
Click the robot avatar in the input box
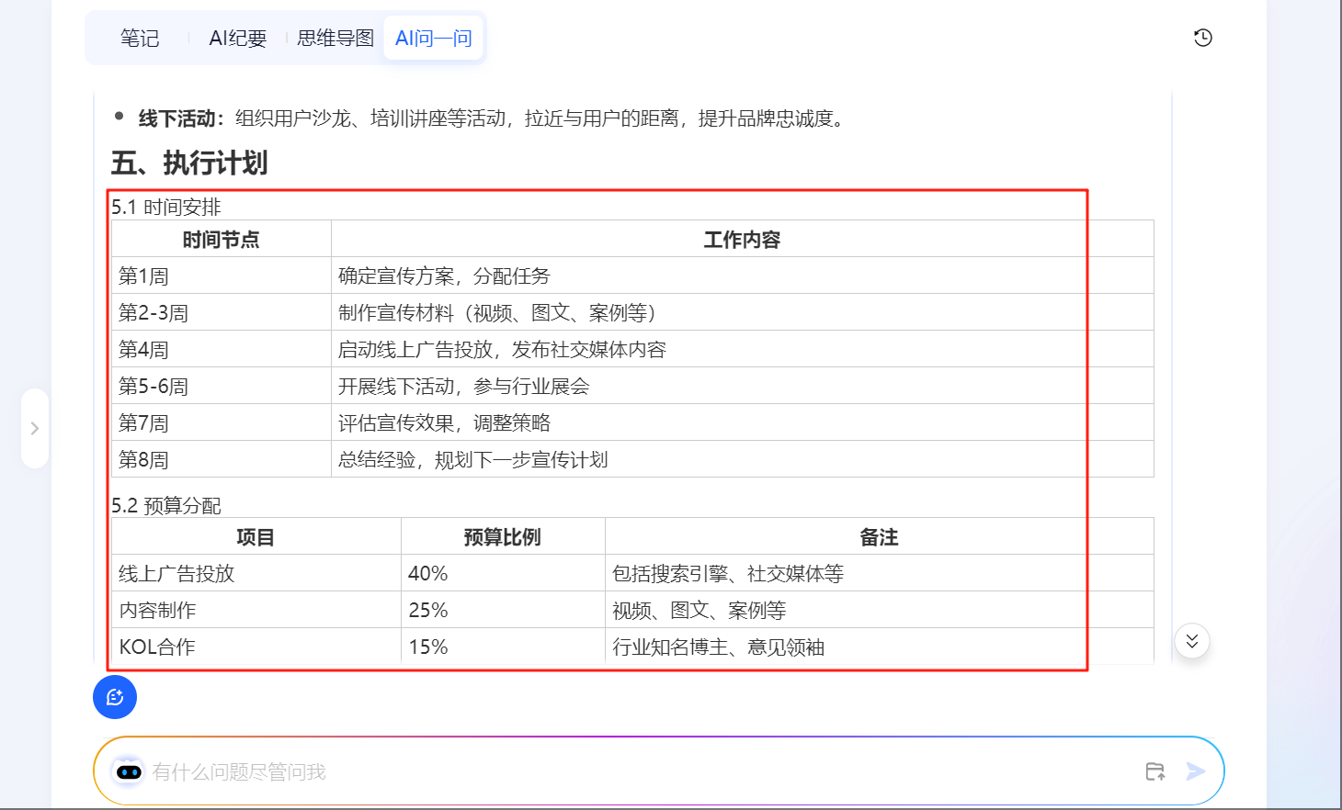pyautogui.click(x=129, y=771)
